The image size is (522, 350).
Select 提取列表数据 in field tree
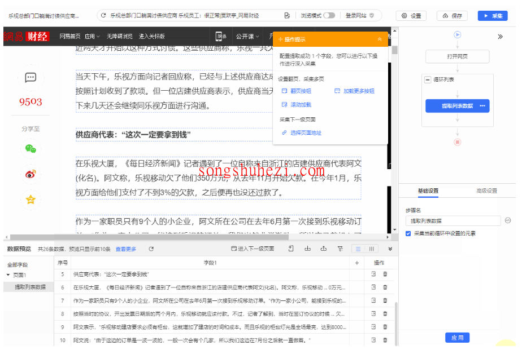[30, 287]
